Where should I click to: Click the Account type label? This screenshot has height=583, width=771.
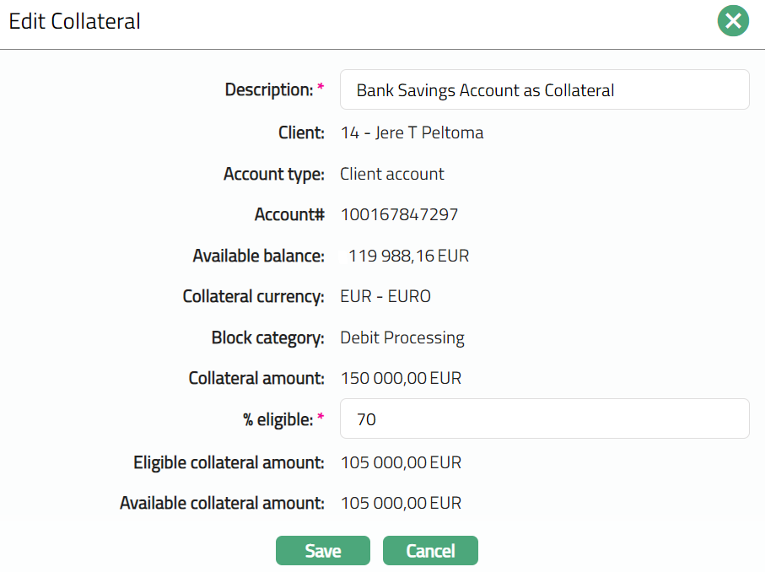273,175
